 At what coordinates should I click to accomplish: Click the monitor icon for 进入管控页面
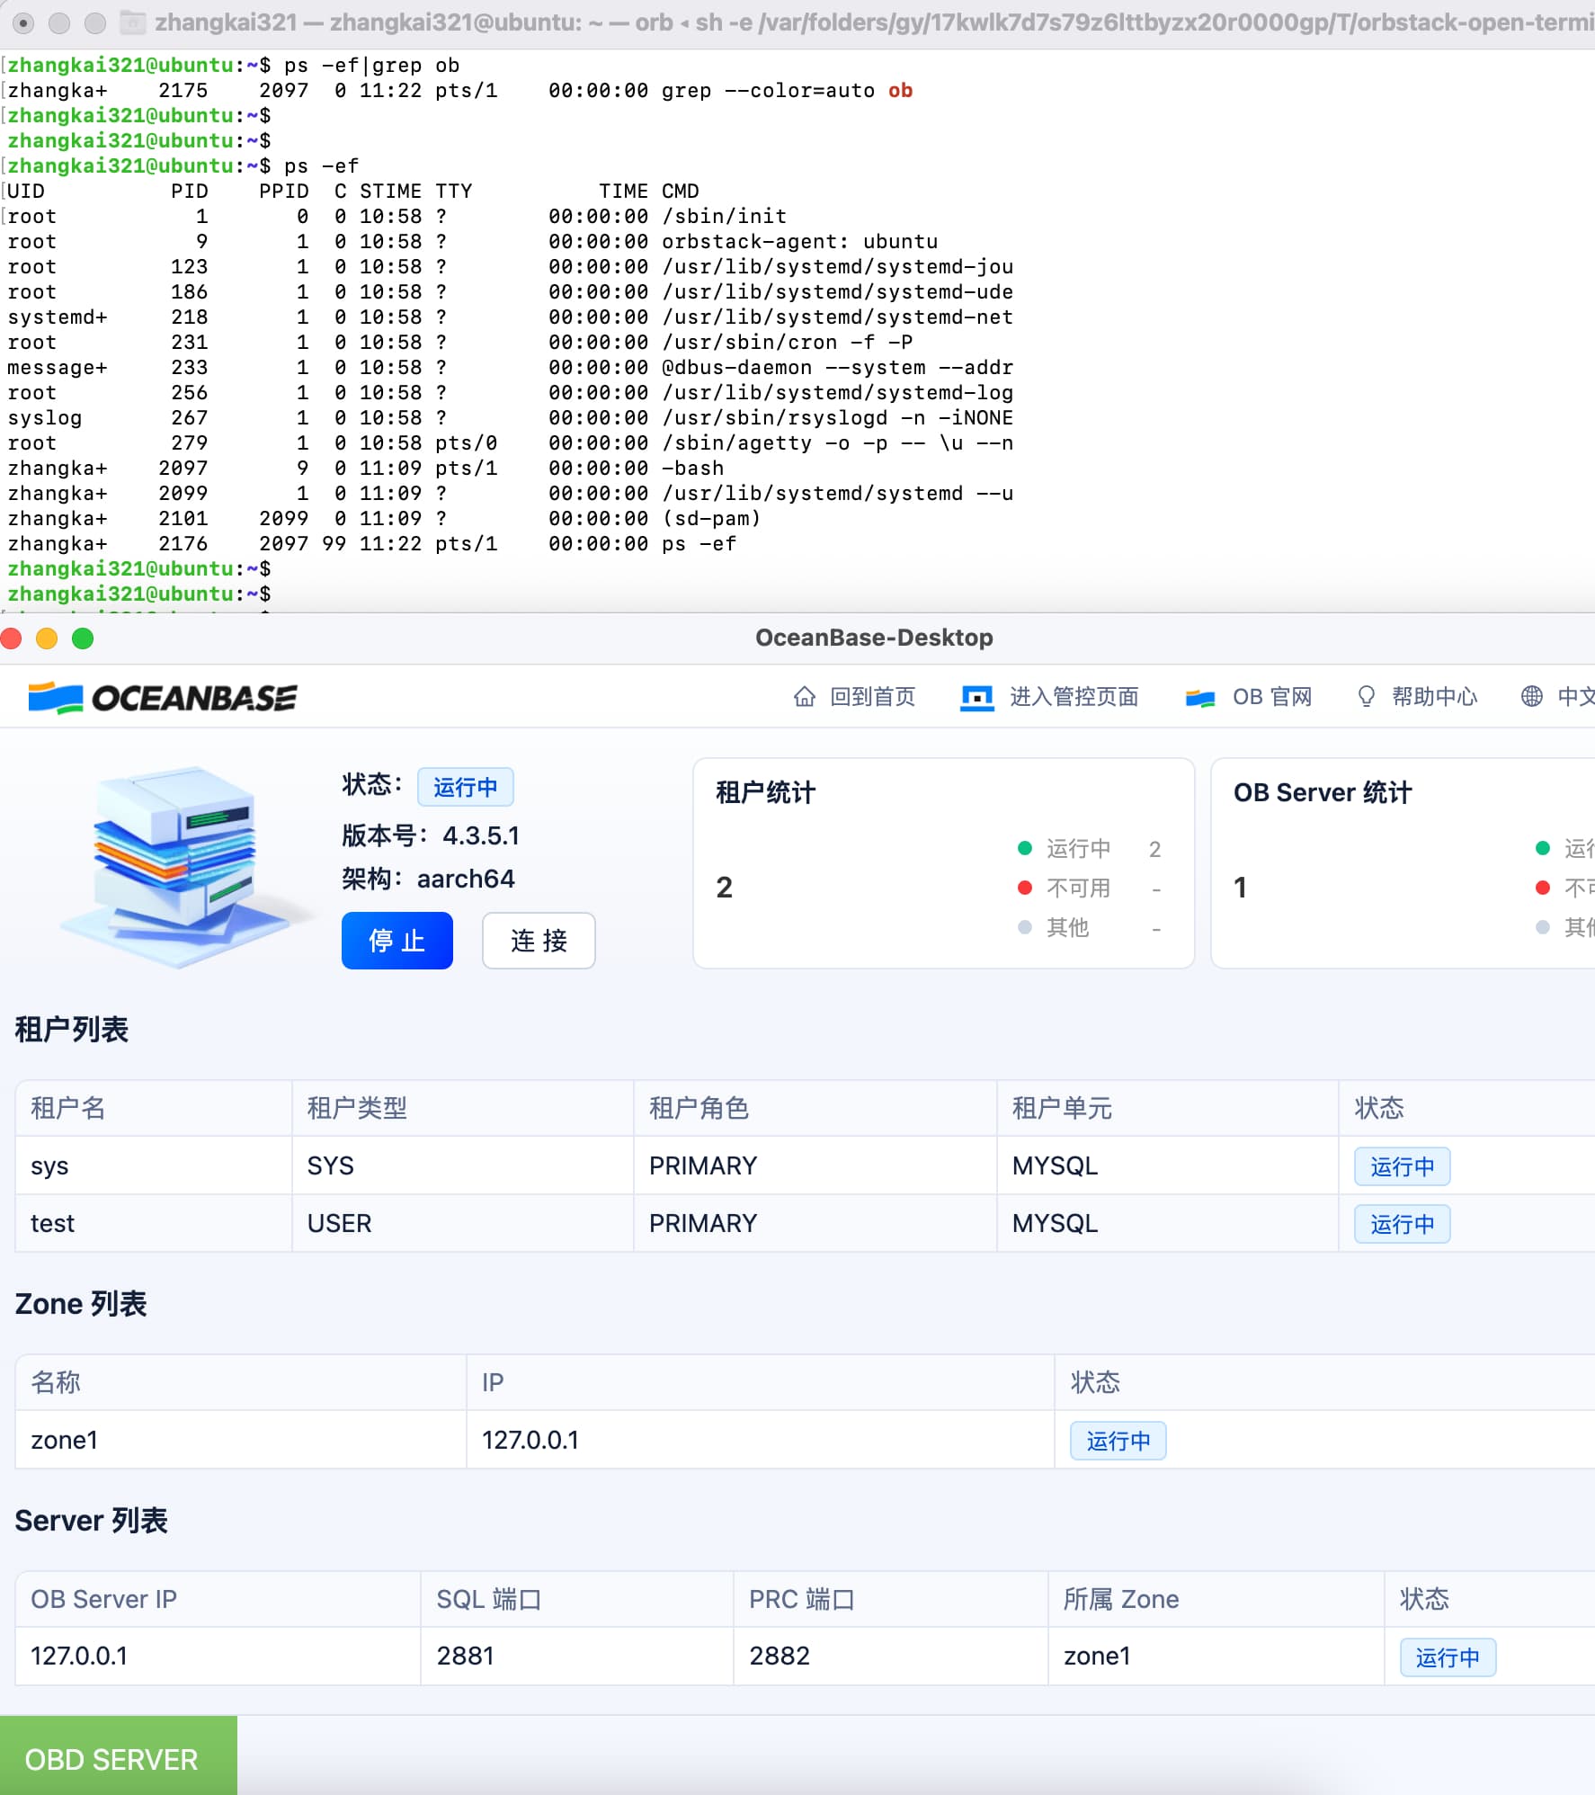click(977, 698)
